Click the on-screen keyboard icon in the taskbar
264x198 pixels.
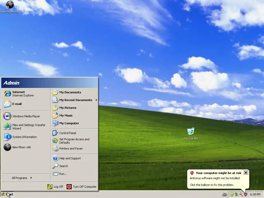tap(225, 194)
